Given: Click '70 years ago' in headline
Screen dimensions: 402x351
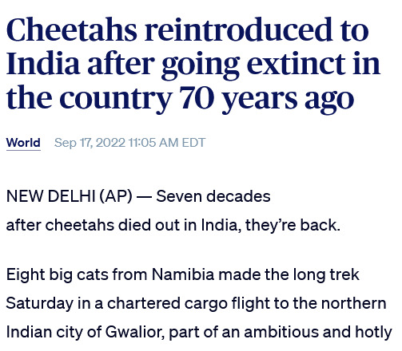Looking at the screenshot, I should (x=266, y=99).
